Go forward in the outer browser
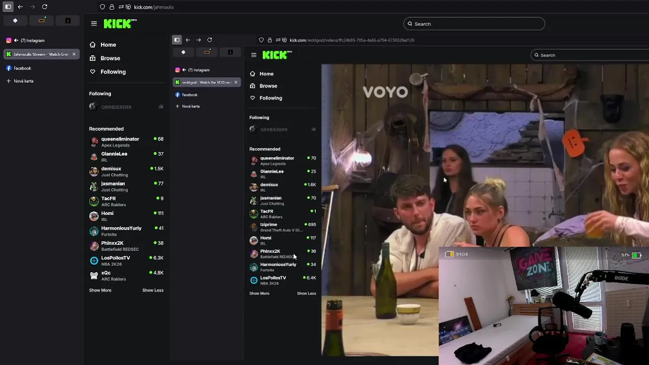The width and height of the screenshot is (649, 365). tap(32, 7)
